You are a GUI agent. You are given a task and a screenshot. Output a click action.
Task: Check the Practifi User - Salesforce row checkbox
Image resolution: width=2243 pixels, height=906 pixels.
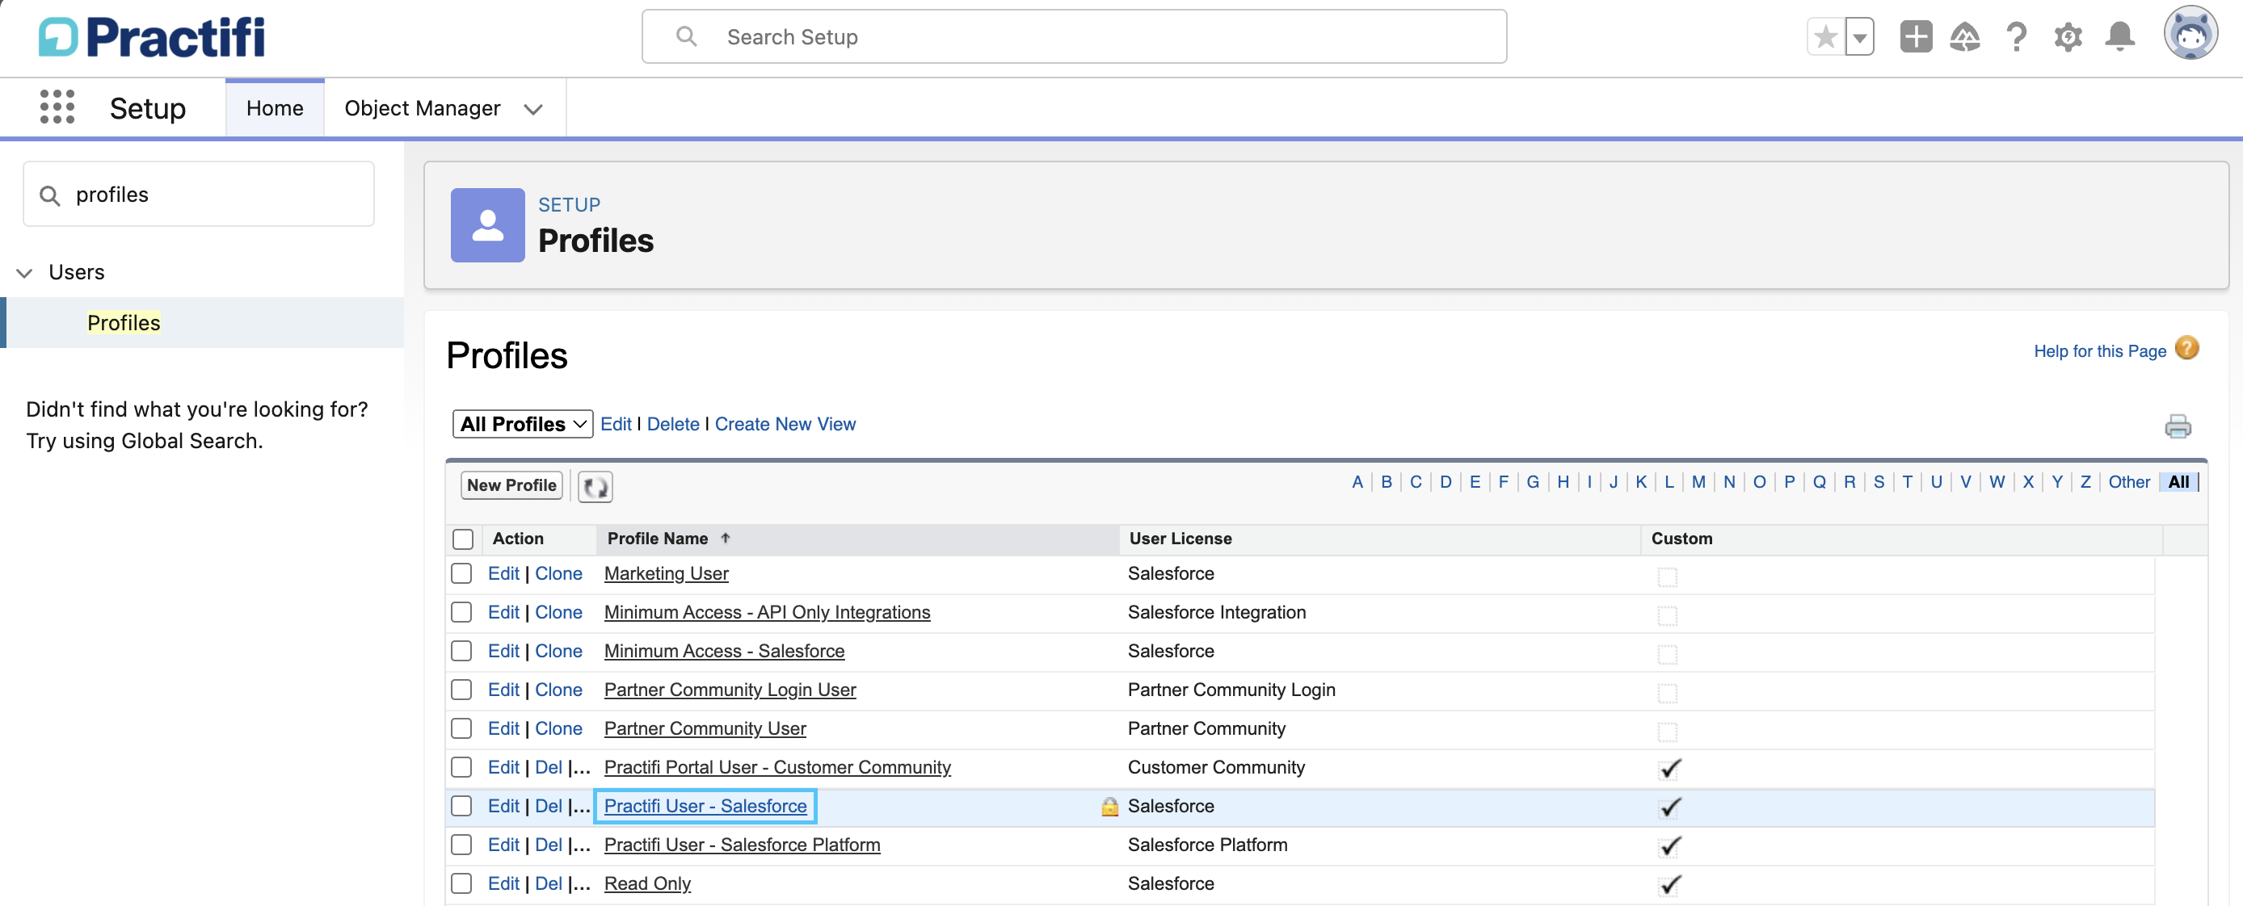461,806
